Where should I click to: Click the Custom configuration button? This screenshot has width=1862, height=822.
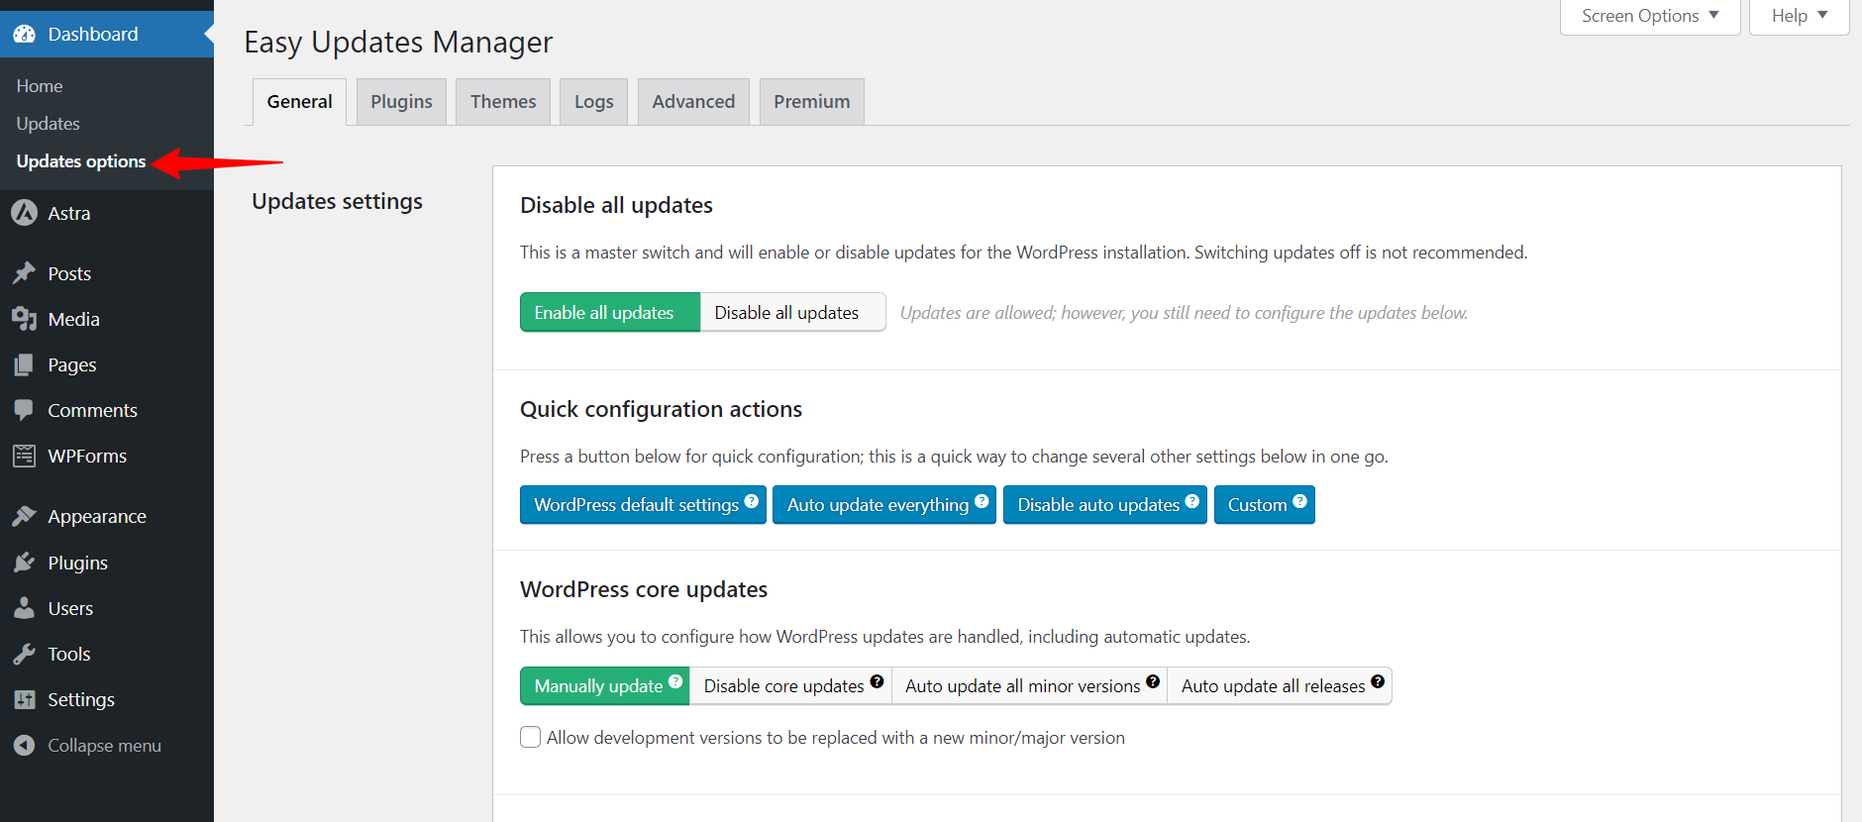[x=1265, y=505]
